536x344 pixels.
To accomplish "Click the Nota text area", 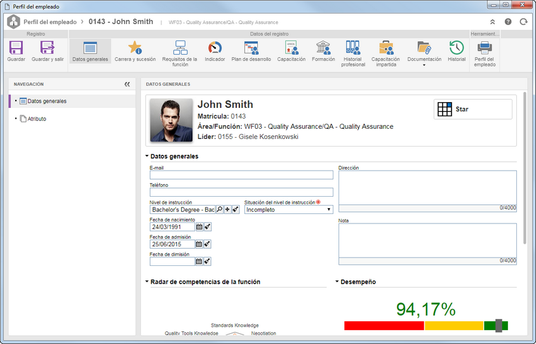I will coord(427,241).
